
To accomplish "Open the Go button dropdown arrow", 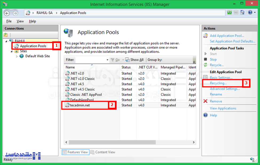I will [x=123, y=60].
